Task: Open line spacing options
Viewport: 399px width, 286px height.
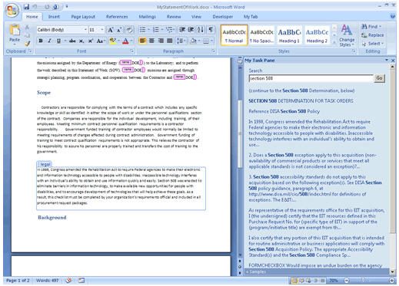Action: click(x=181, y=41)
